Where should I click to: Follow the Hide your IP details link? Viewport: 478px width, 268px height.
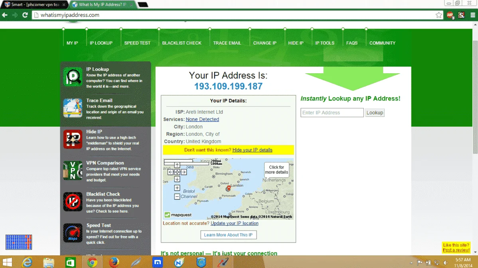(x=252, y=150)
